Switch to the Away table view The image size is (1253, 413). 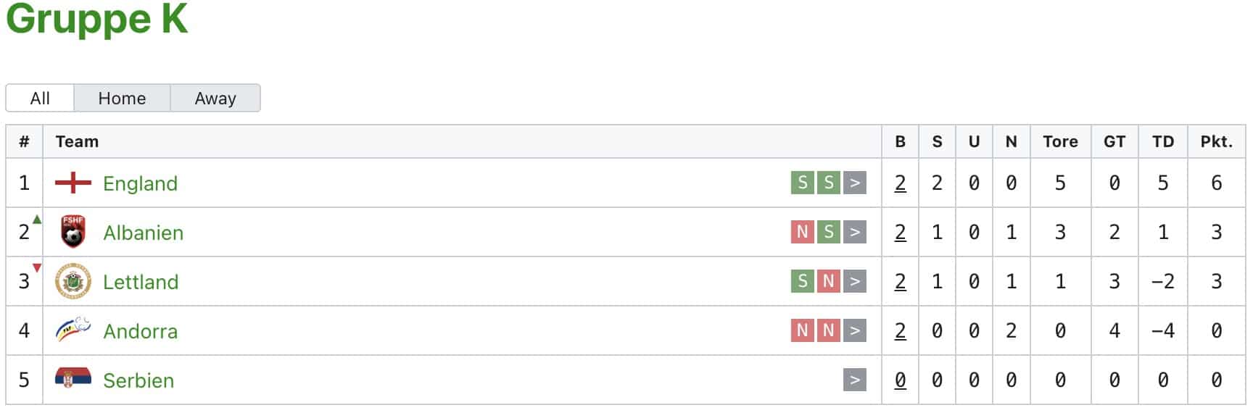[215, 98]
